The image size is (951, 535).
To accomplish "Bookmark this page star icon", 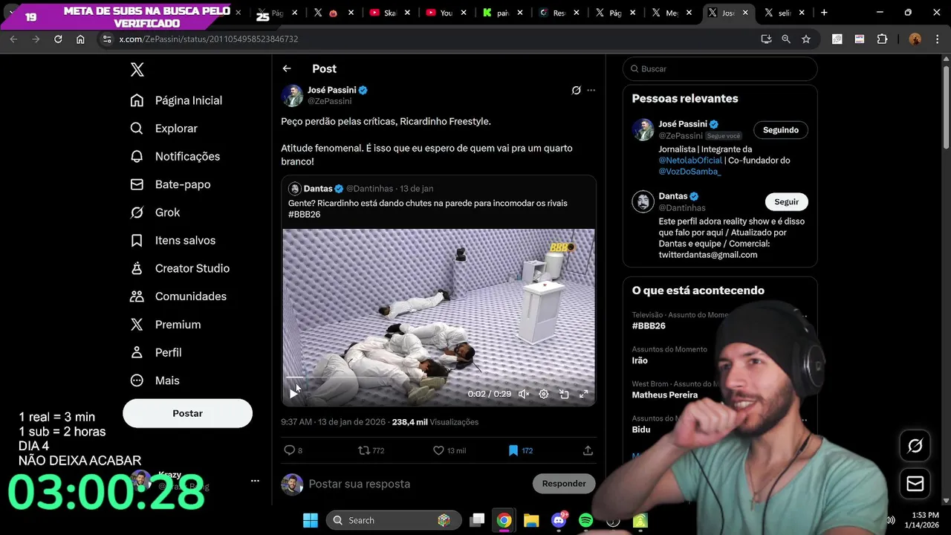I will tap(806, 39).
